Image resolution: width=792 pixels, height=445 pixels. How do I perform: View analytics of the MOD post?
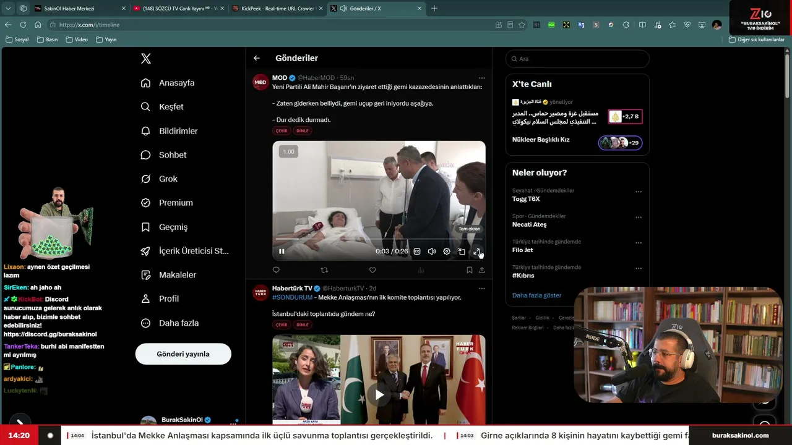tap(421, 270)
